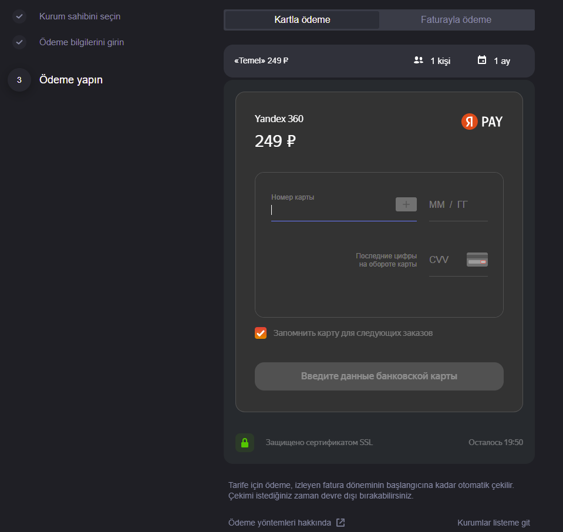Screen dimensions: 563x532
Task: Click the green SSL lock icon
Action: (245, 443)
